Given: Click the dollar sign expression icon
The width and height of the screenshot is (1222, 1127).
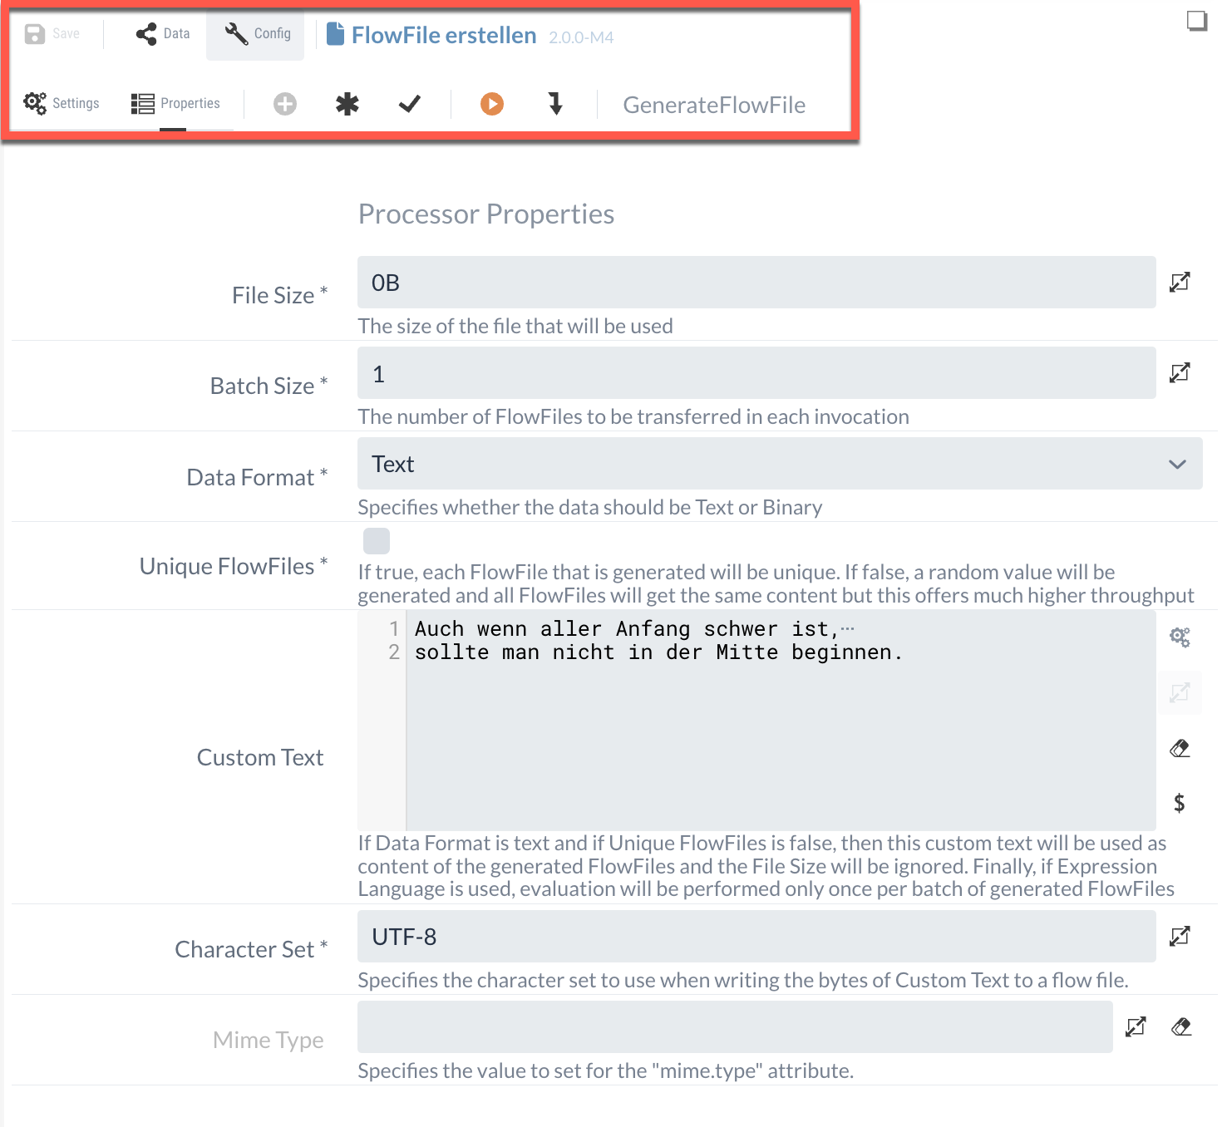Looking at the screenshot, I should tap(1179, 803).
